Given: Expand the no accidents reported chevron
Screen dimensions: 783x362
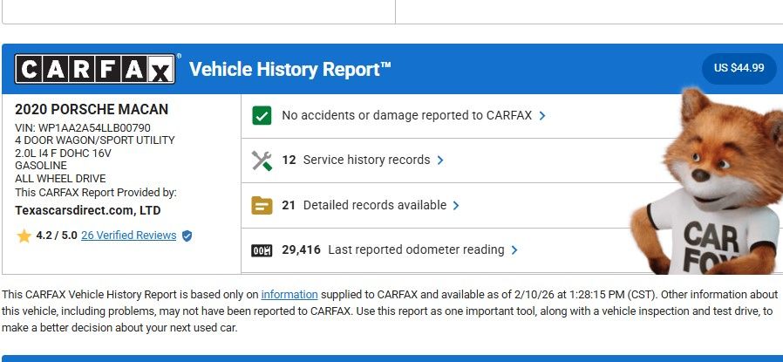Looking at the screenshot, I should [x=542, y=115].
